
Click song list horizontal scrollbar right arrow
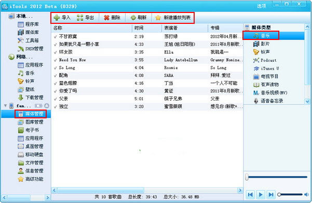[240, 190]
